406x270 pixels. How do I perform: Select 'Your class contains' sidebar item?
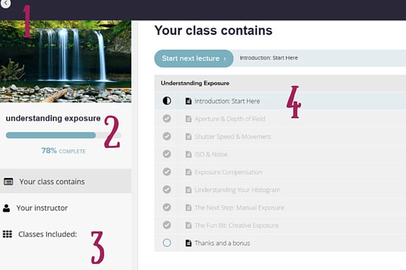click(x=66, y=181)
